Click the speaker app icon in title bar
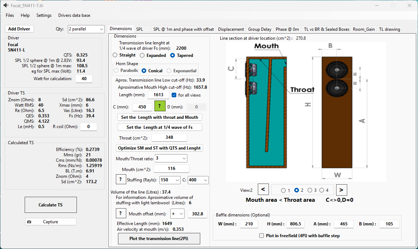 (x=5, y=6)
